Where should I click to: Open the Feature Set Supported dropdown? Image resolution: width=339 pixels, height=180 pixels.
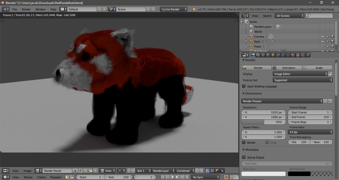tap(303, 80)
